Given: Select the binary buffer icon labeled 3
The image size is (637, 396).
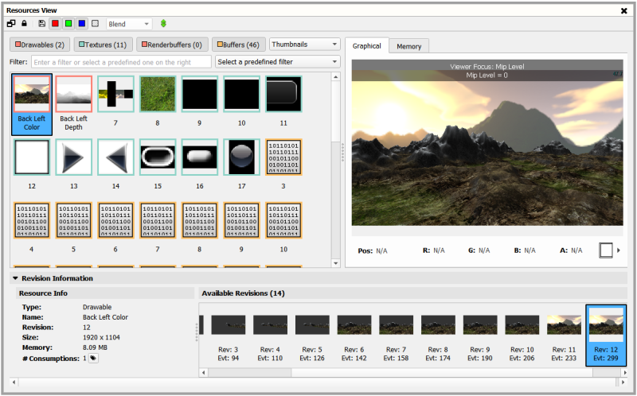Looking at the screenshot, I should tap(283, 157).
